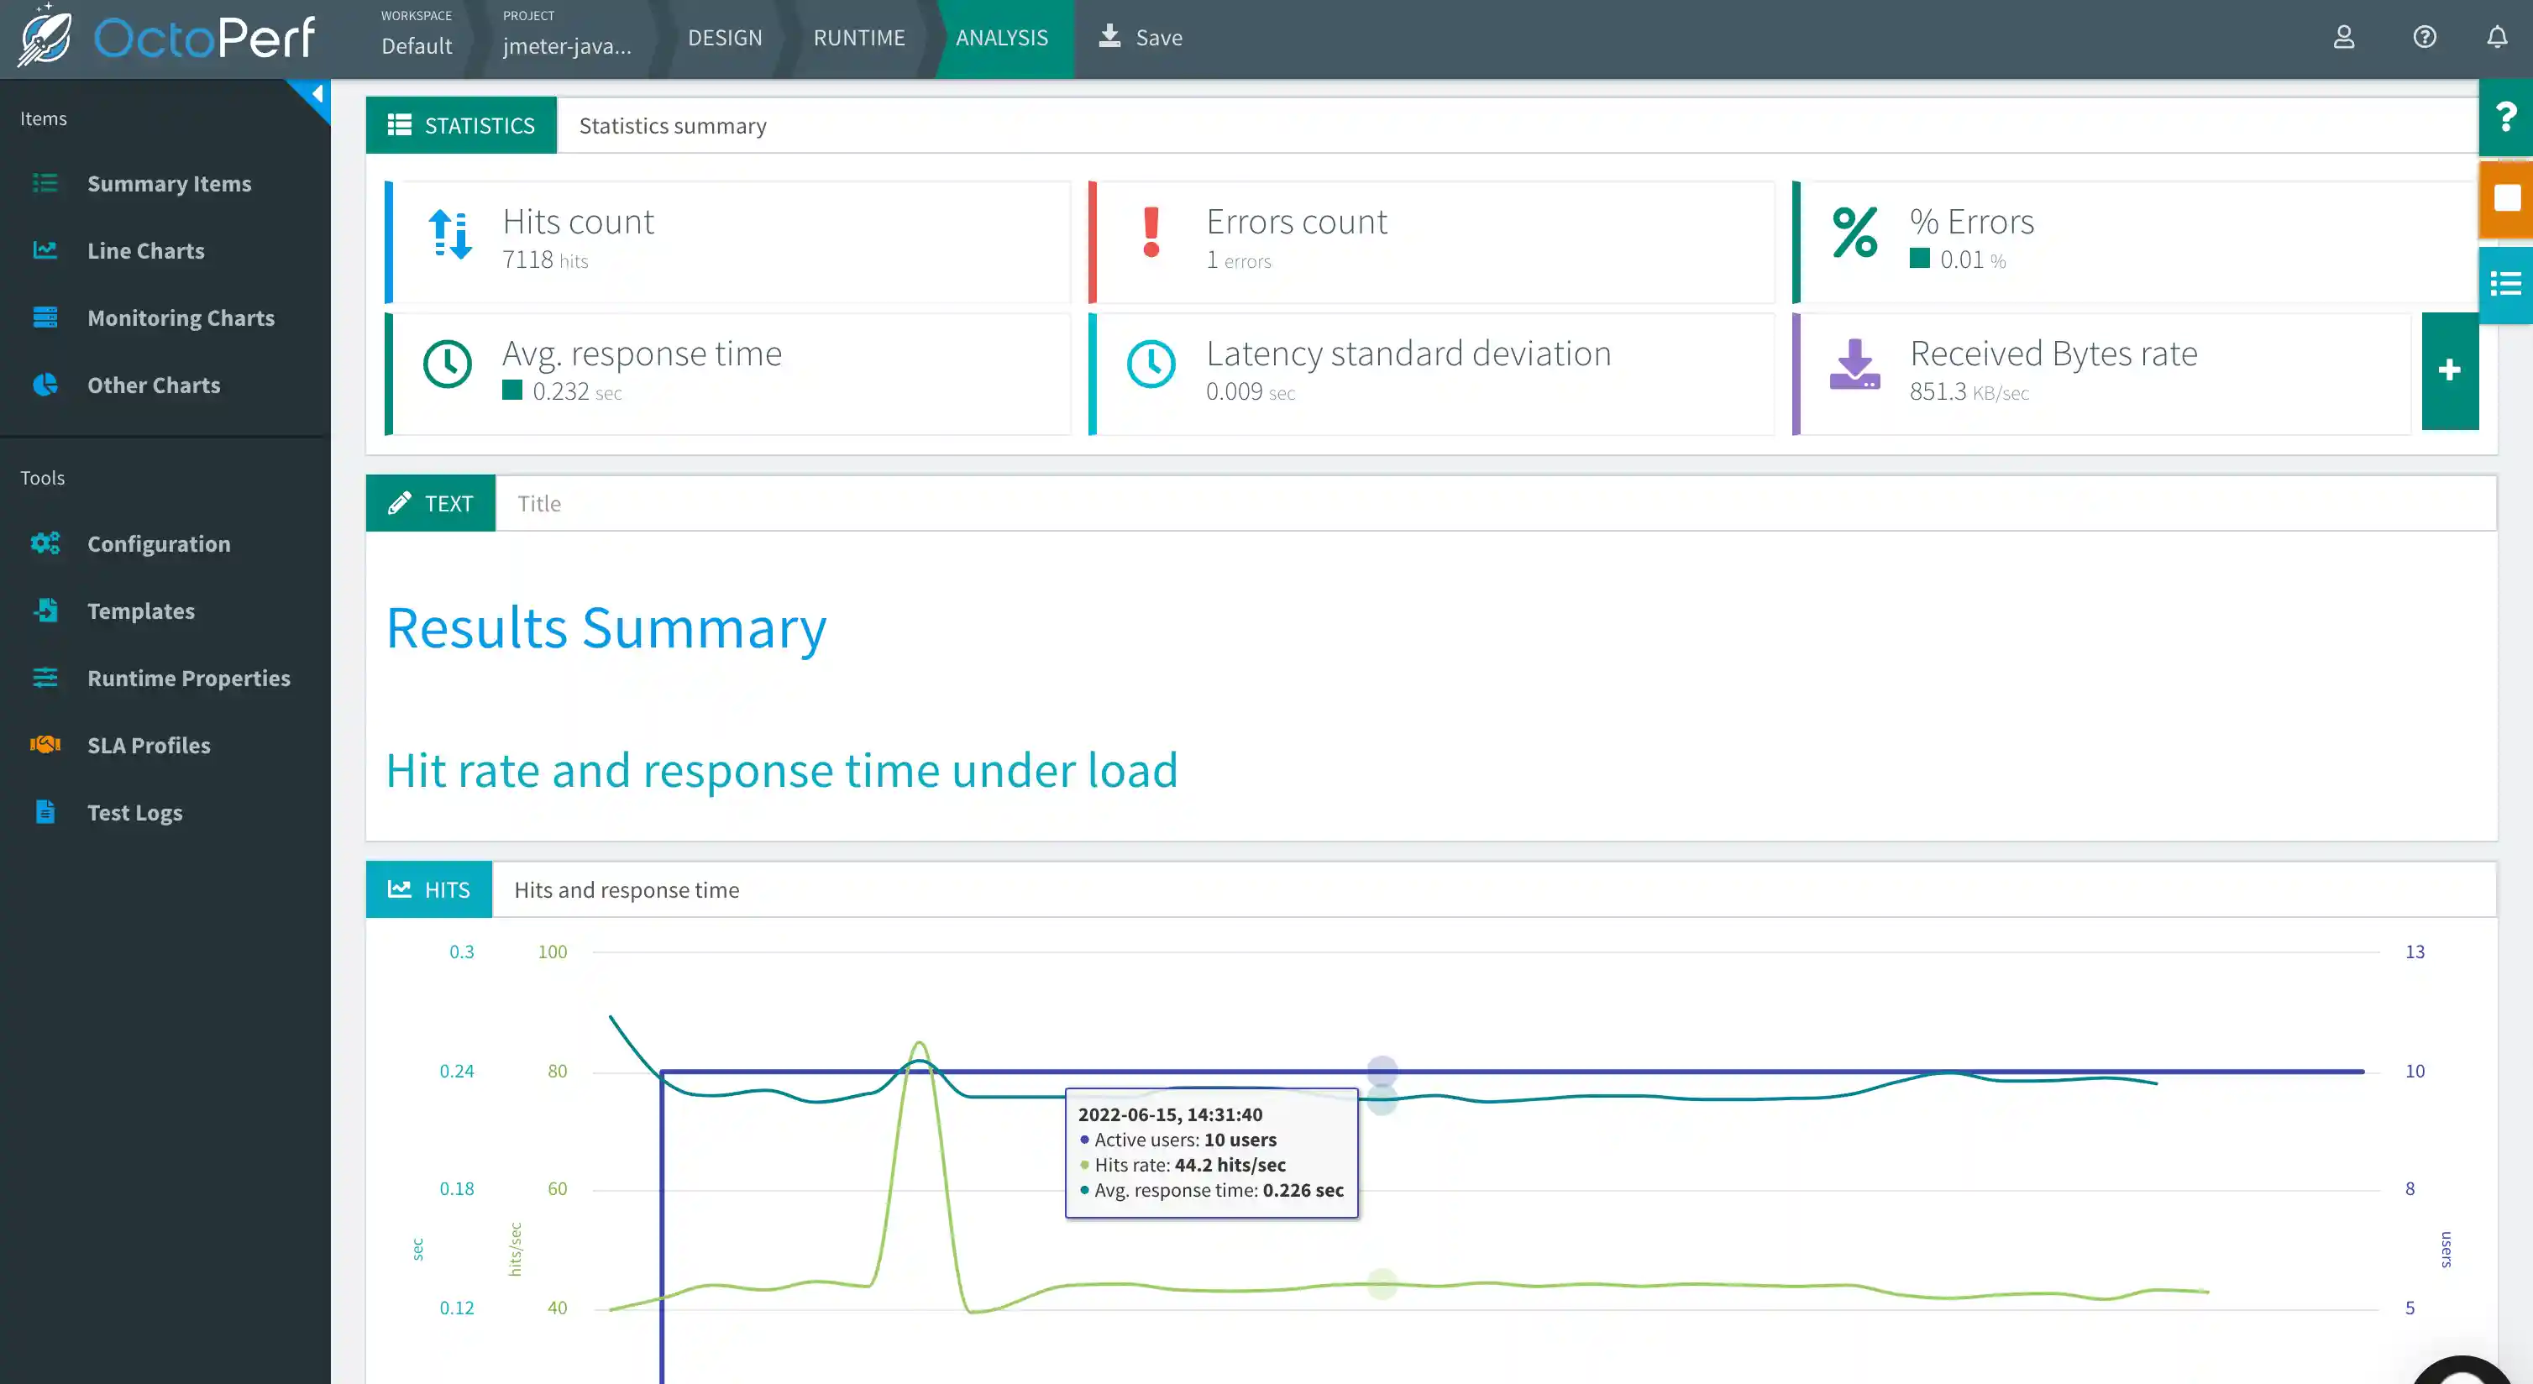
Task: Click the HITS chart icon
Action: pos(401,889)
